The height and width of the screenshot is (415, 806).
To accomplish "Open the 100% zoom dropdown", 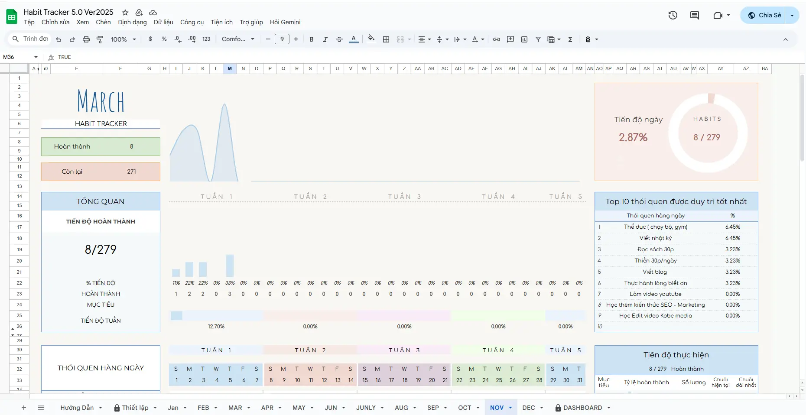I will (x=123, y=39).
